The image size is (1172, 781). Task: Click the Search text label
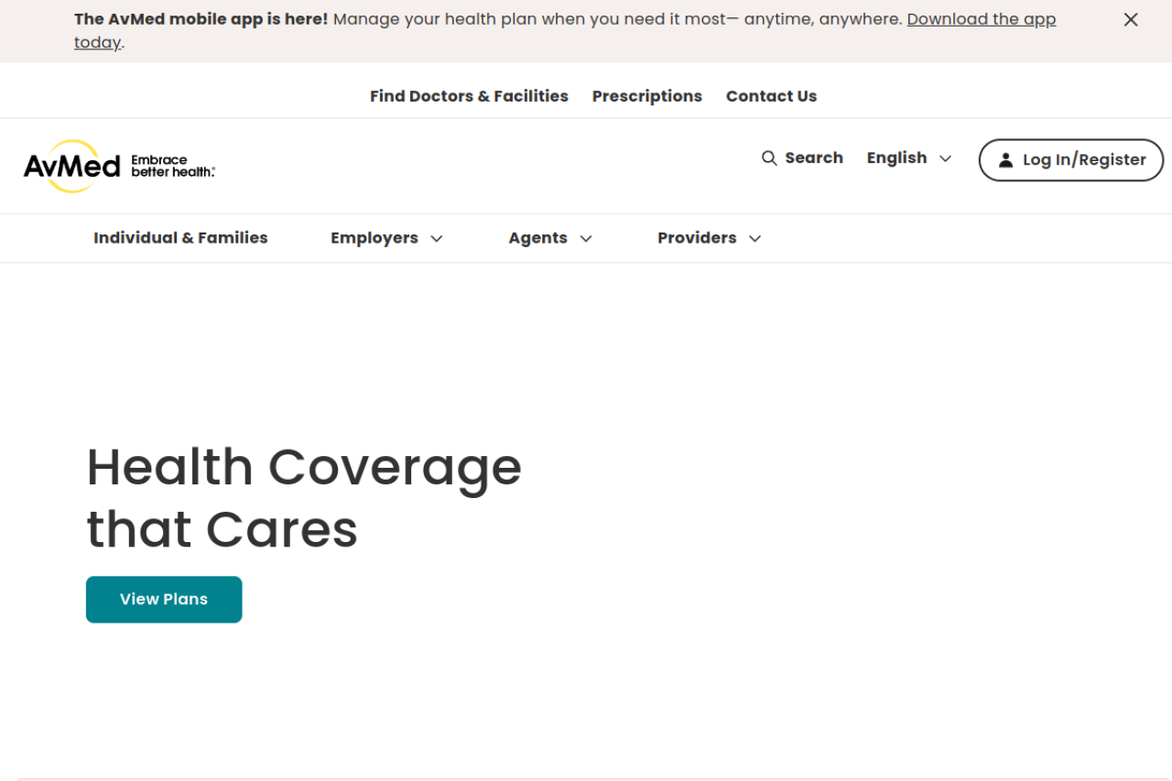click(813, 157)
